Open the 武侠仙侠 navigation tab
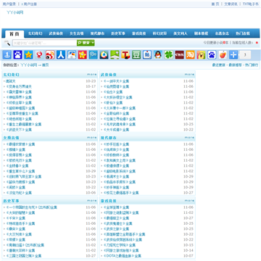 click(56, 33)
